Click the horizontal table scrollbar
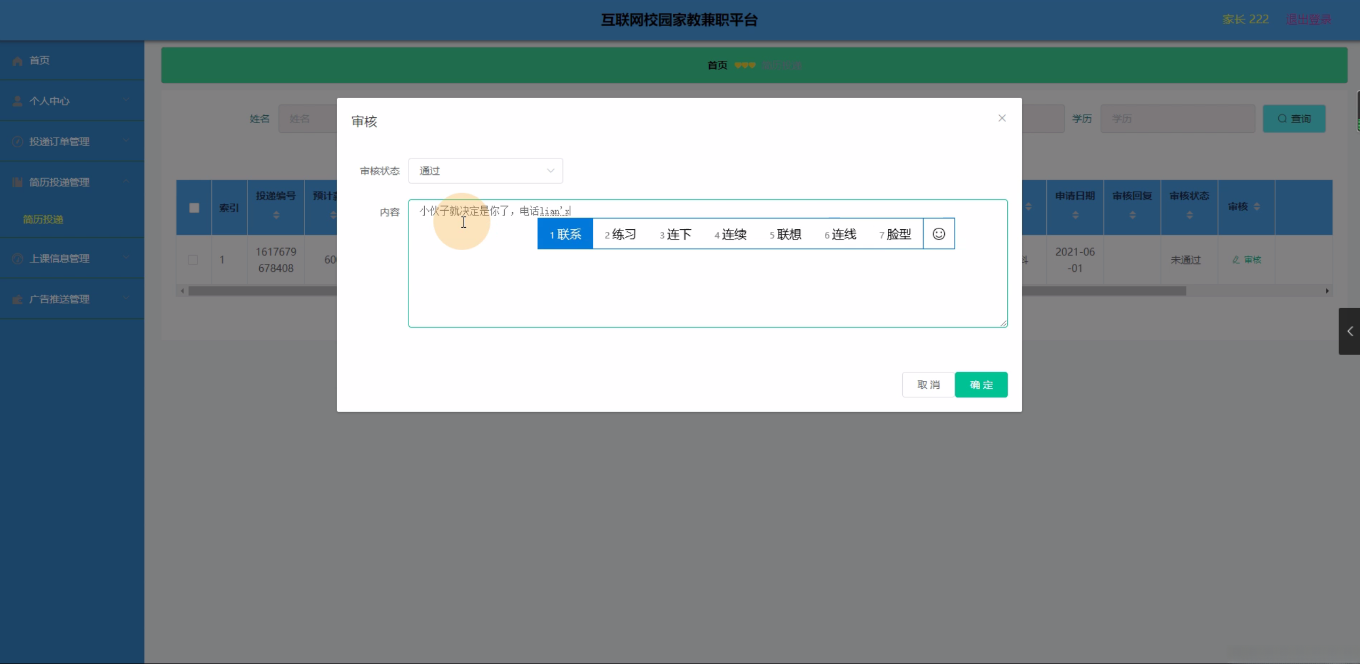The width and height of the screenshot is (1360, 664). pos(261,291)
